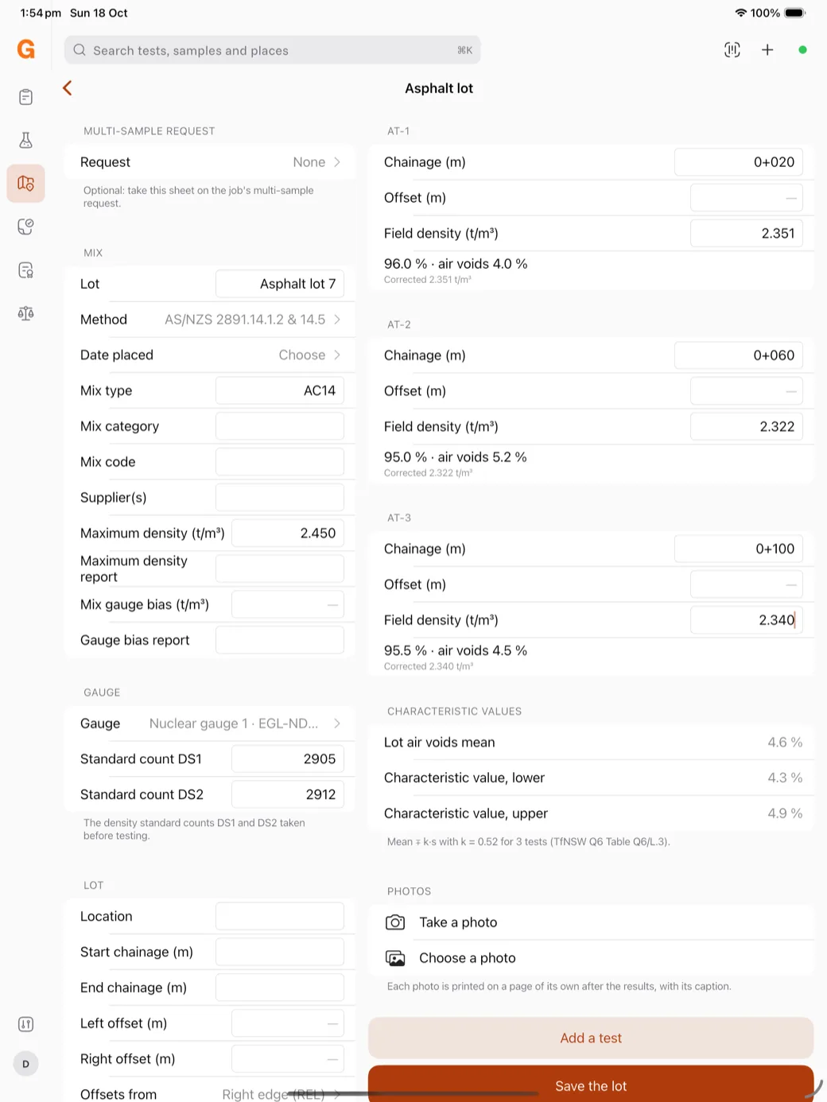
Task: Open the document search sidebar icon
Action: 26,270
